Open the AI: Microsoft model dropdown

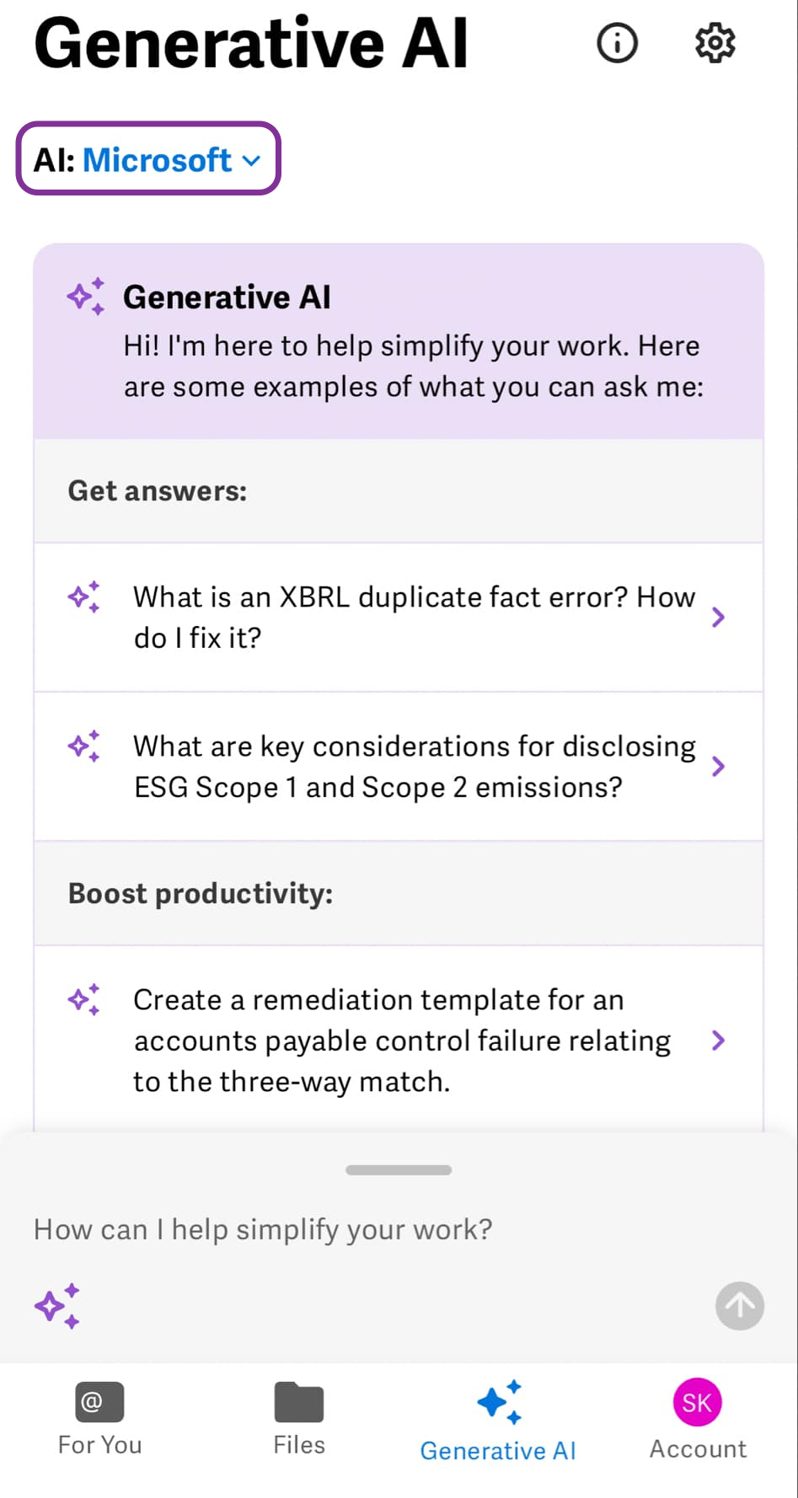(x=147, y=158)
